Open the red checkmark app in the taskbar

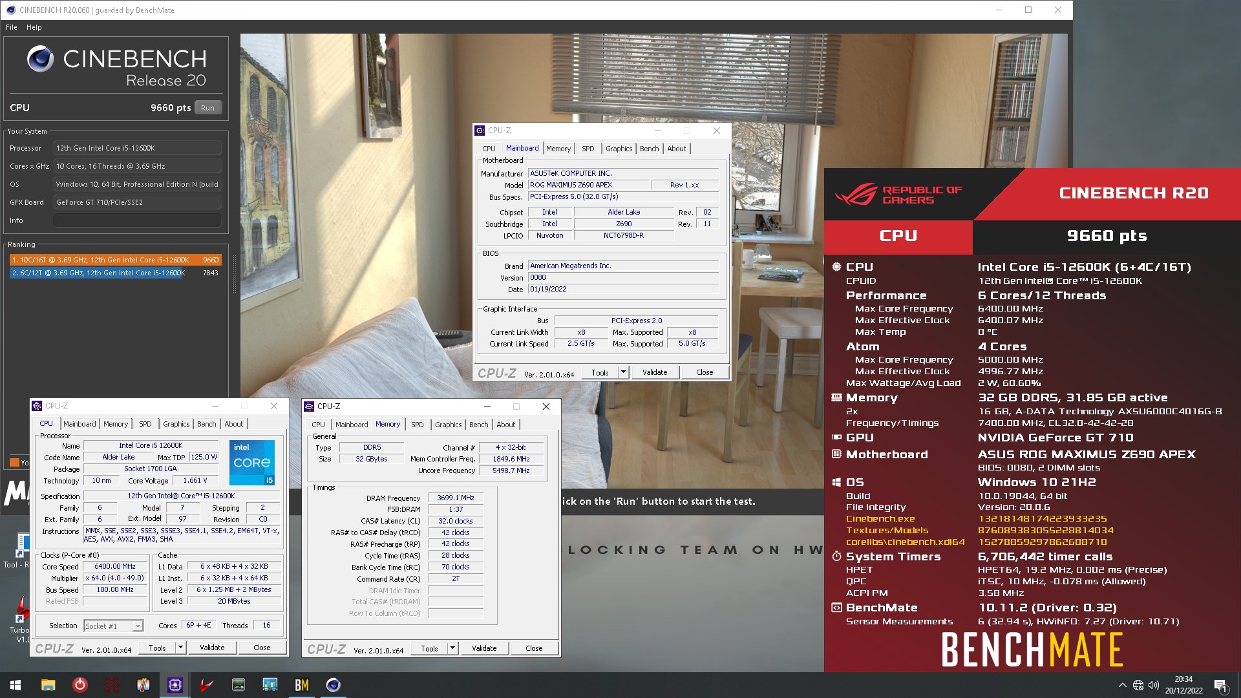[206, 685]
